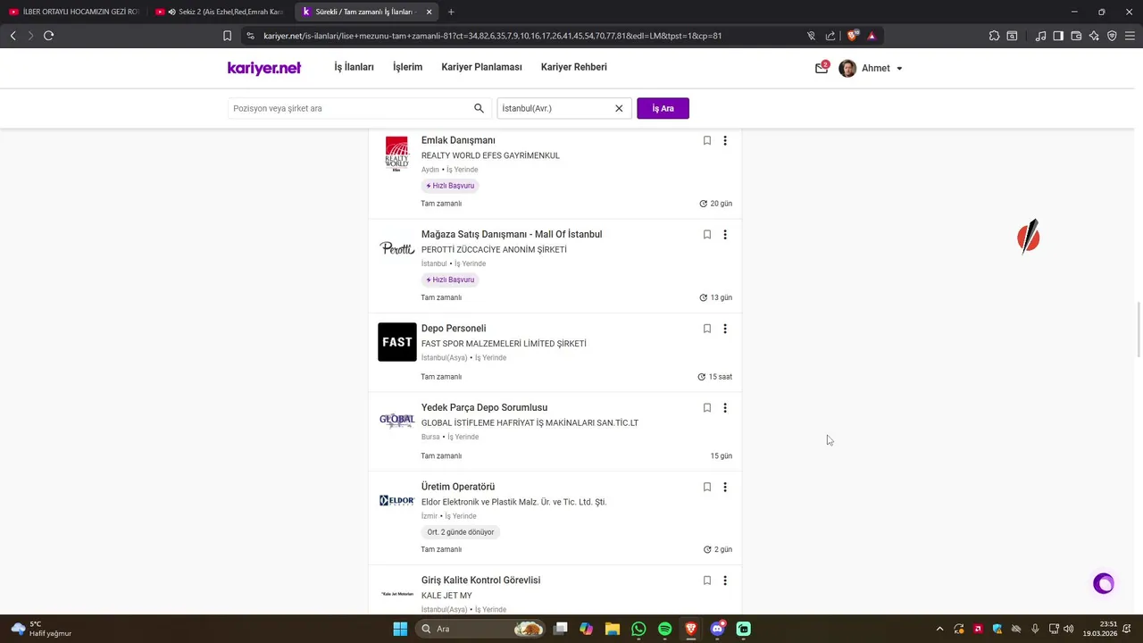Click the İş Ara search button

[663, 108]
